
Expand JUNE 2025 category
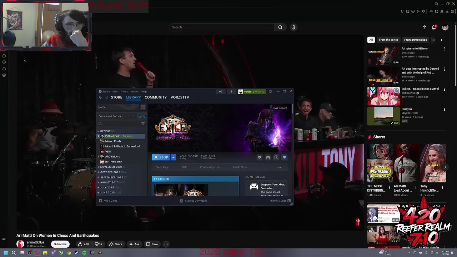(98, 192)
